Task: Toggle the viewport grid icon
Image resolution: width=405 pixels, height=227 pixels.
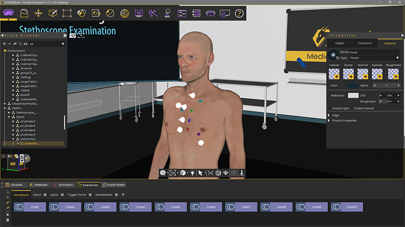Action: click(x=234, y=173)
